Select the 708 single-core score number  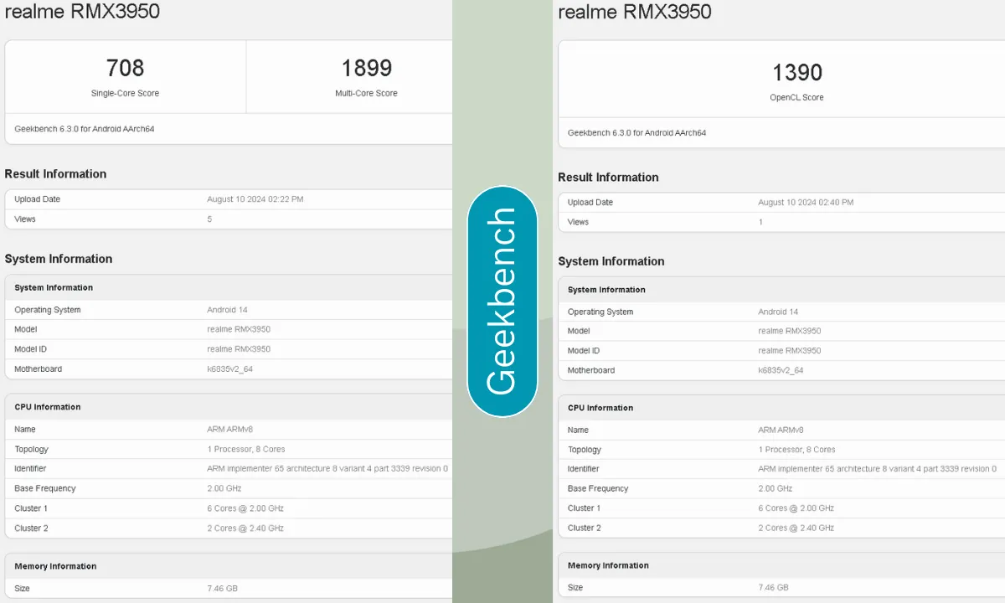(125, 68)
